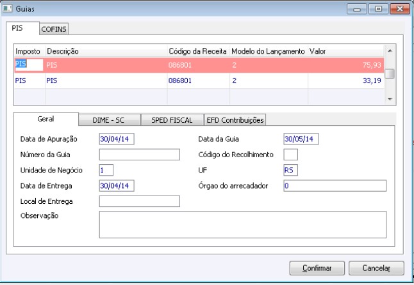Switch to SPED FISCAL tab
Viewport: 414px width, 285px height.
point(172,120)
